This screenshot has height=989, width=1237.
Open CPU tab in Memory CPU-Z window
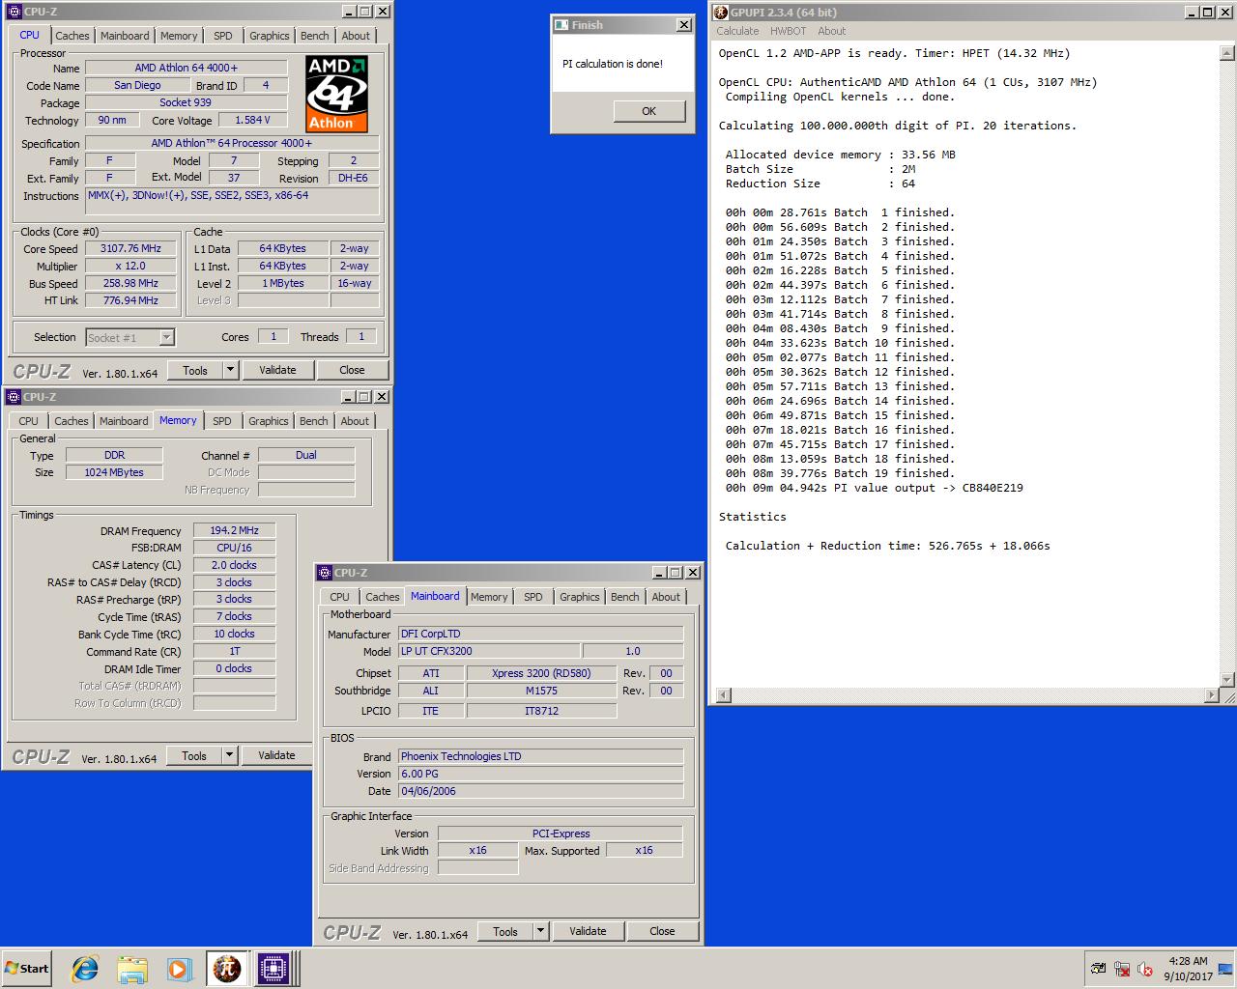29,421
